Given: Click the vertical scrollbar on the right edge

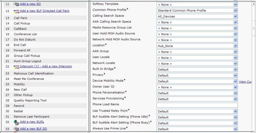Looking at the screenshot, I should click(254, 60).
